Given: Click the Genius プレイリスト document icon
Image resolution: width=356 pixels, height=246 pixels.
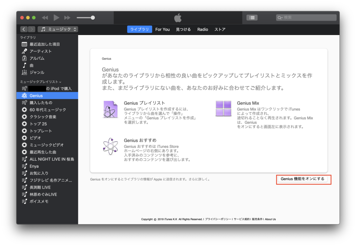Looking at the screenshot, I should (110, 109).
